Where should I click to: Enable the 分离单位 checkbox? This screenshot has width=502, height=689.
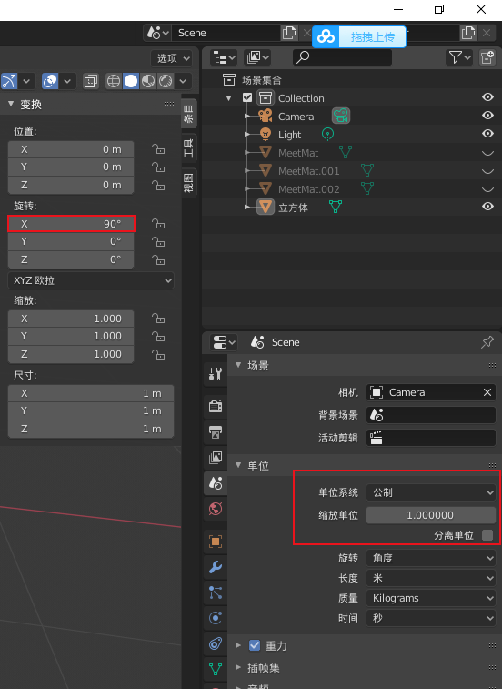(487, 535)
